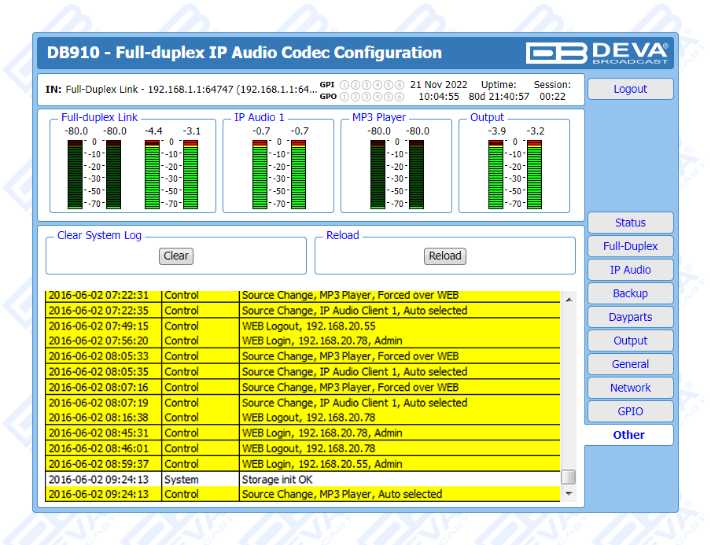Open the Status page
This screenshot has height=545, width=711.
tap(630, 223)
